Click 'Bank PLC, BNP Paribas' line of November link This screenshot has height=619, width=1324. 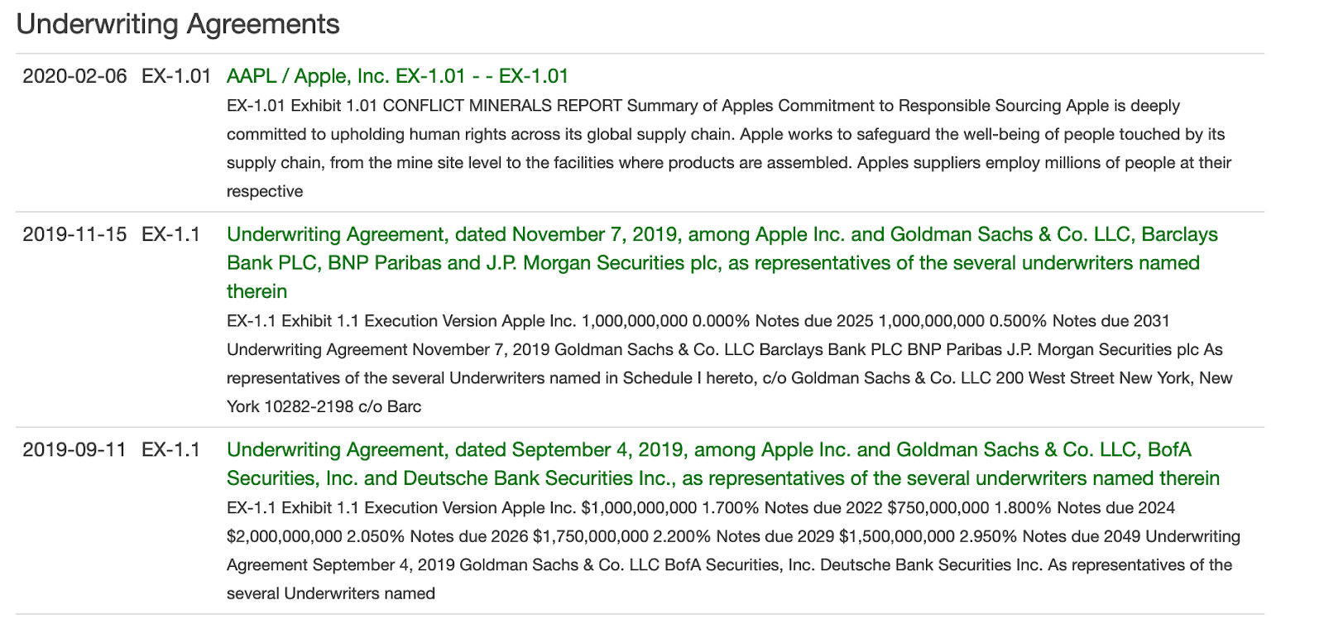click(x=713, y=262)
